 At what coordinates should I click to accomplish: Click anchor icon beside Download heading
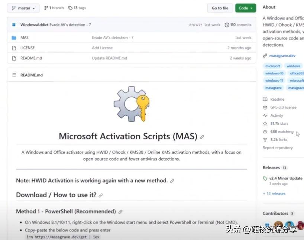tap(101, 195)
